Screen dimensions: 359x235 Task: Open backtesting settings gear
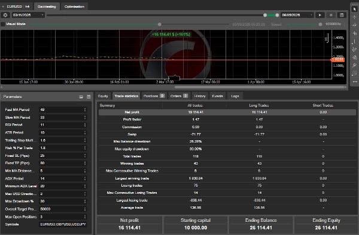[5, 15]
